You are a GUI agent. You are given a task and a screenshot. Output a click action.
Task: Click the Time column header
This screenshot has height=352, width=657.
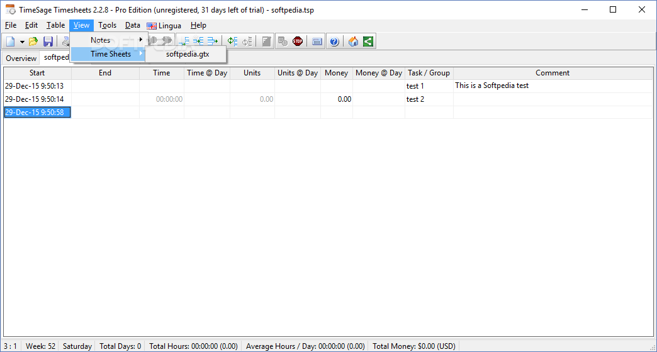pos(161,73)
